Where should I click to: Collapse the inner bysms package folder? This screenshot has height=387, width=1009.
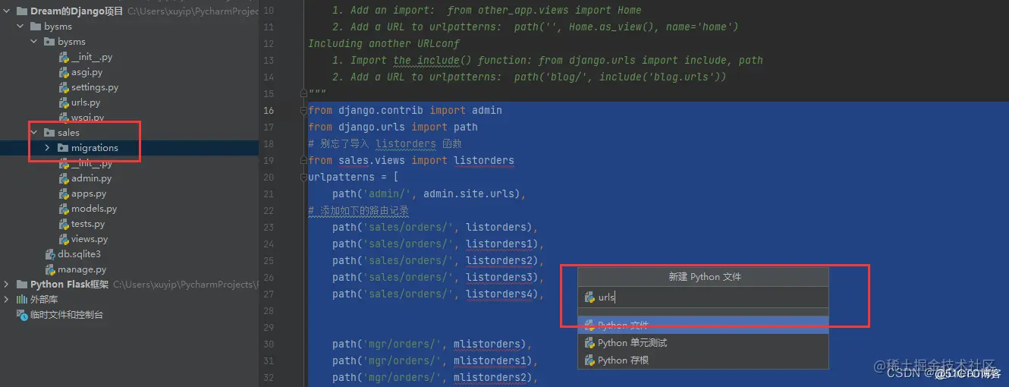(34, 42)
